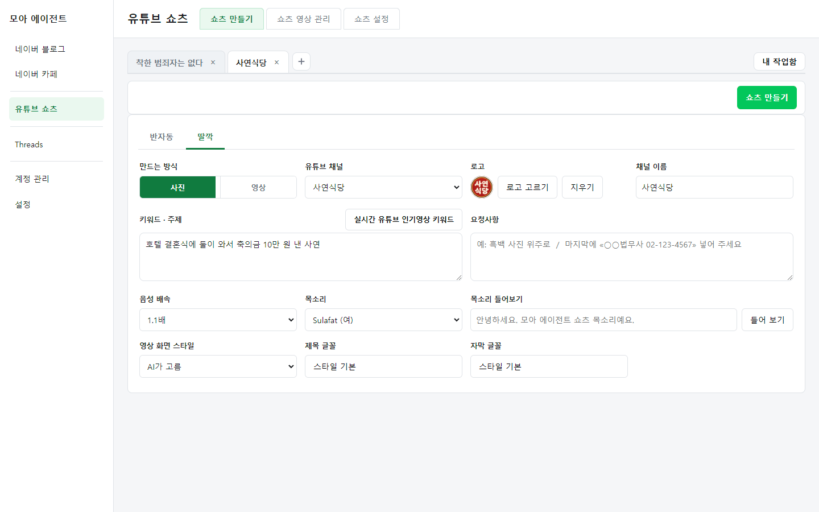Viewport: 819px width, 512px height.
Task: Open the 영상 화면 스타일 dropdown
Action: [218, 366]
